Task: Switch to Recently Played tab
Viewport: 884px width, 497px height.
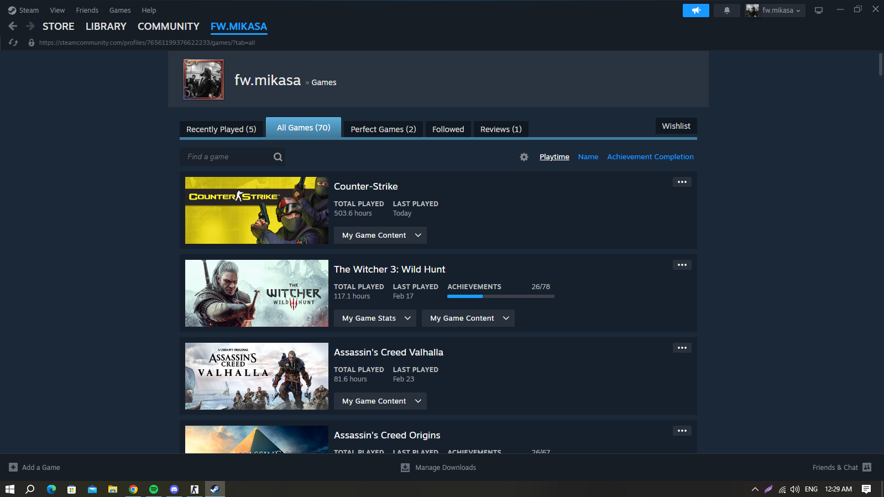Action: [x=221, y=129]
